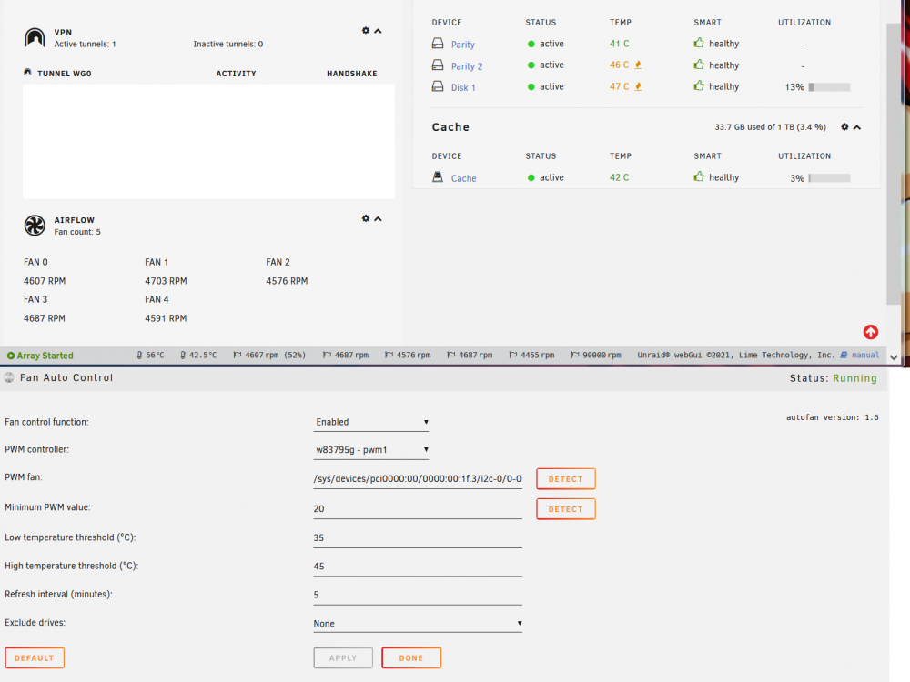Screen dimensions: 910x682
Task: Click the Airflow fan icon
Action: click(35, 226)
